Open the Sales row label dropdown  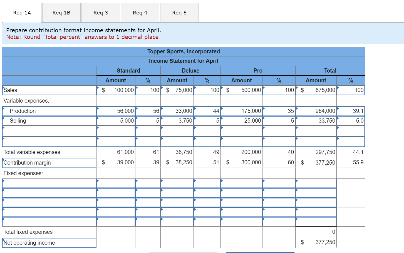(x=49, y=90)
